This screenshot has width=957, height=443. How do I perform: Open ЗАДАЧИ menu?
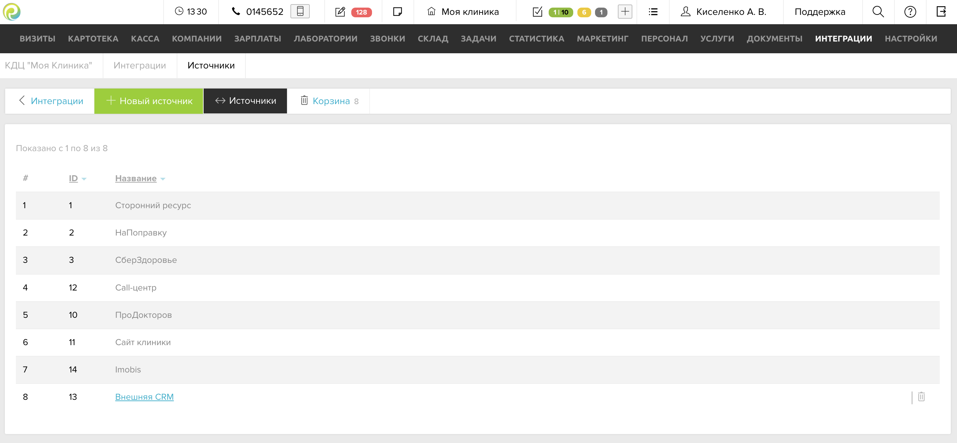coord(479,39)
